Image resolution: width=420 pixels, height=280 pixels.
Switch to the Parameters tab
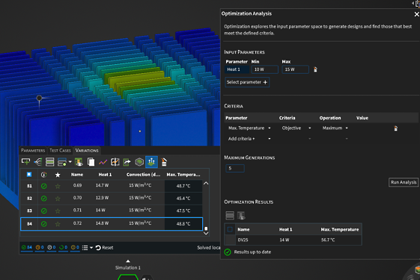tap(33, 150)
